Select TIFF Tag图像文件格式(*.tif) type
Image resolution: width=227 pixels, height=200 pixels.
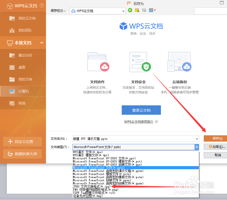click(x=136, y=193)
